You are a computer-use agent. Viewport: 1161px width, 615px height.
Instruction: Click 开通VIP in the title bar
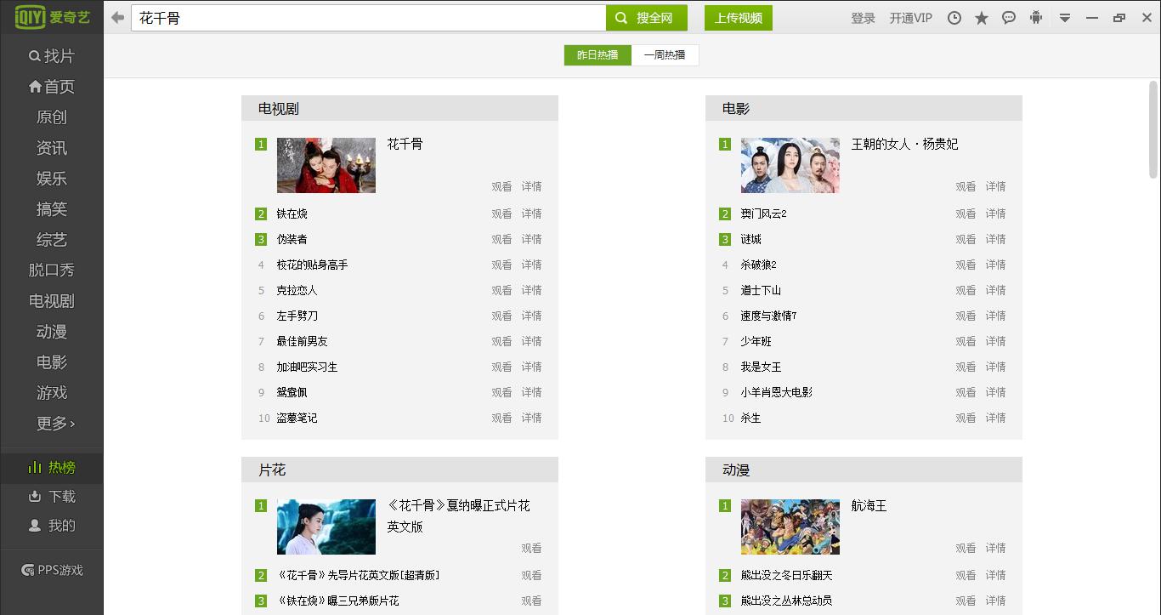coord(911,18)
